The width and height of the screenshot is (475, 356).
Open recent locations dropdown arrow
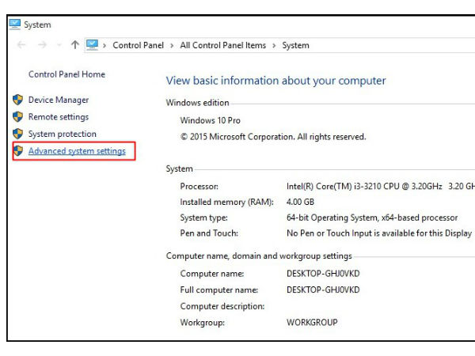(x=59, y=45)
